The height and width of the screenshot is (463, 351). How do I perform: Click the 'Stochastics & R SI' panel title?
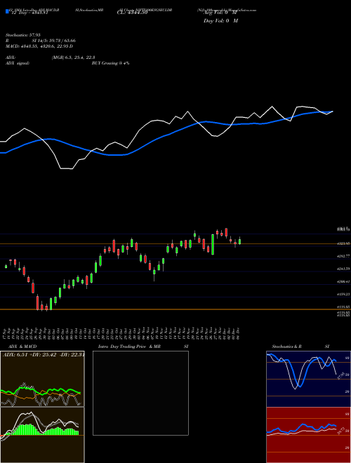[x=300, y=347]
